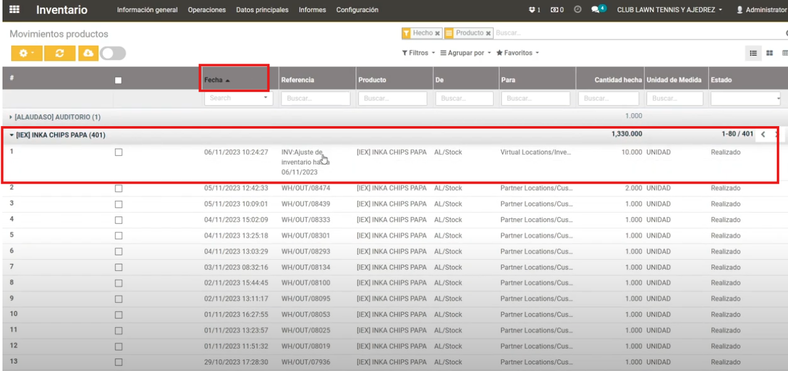Open the apps grid menu icon
788x371 pixels.
point(14,10)
